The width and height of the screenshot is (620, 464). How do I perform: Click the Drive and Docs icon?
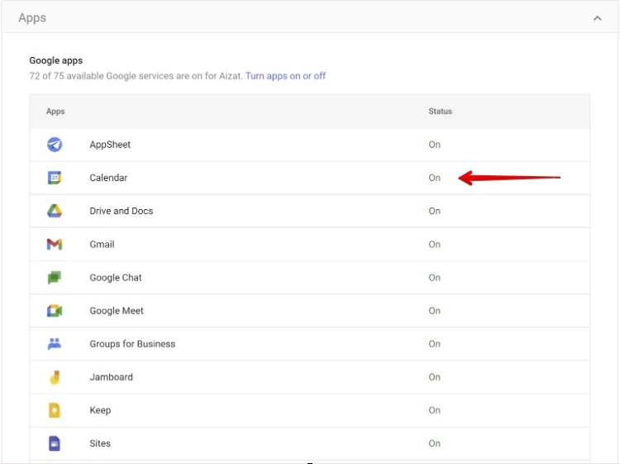(55, 211)
